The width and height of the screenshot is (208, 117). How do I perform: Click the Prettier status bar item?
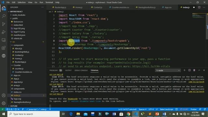tap(194, 109)
